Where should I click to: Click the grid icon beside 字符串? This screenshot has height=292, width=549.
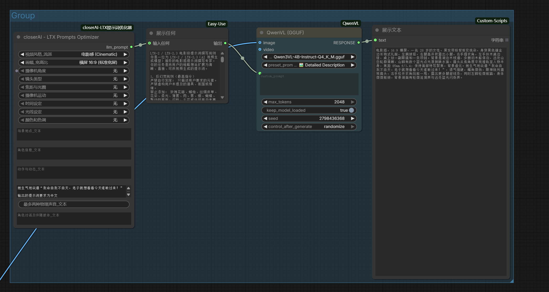tap(507, 40)
